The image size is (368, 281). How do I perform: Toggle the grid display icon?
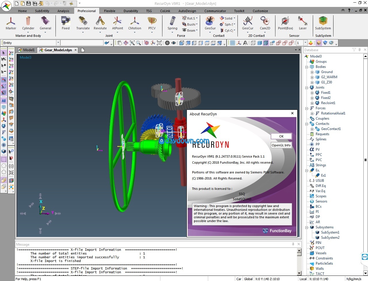pos(233,43)
